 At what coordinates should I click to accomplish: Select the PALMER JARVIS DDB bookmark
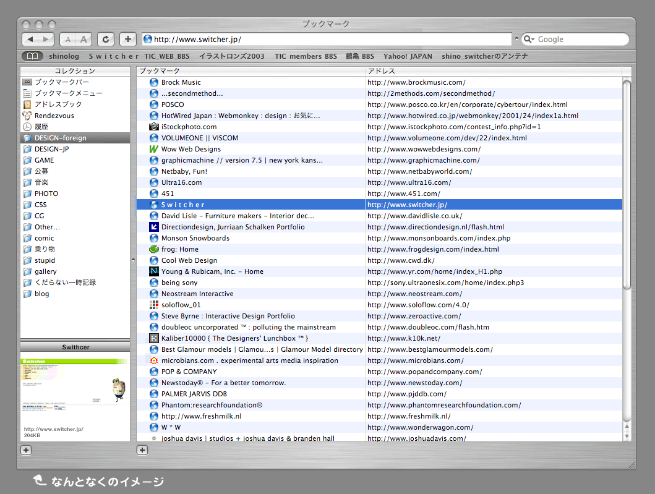coord(194,394)
